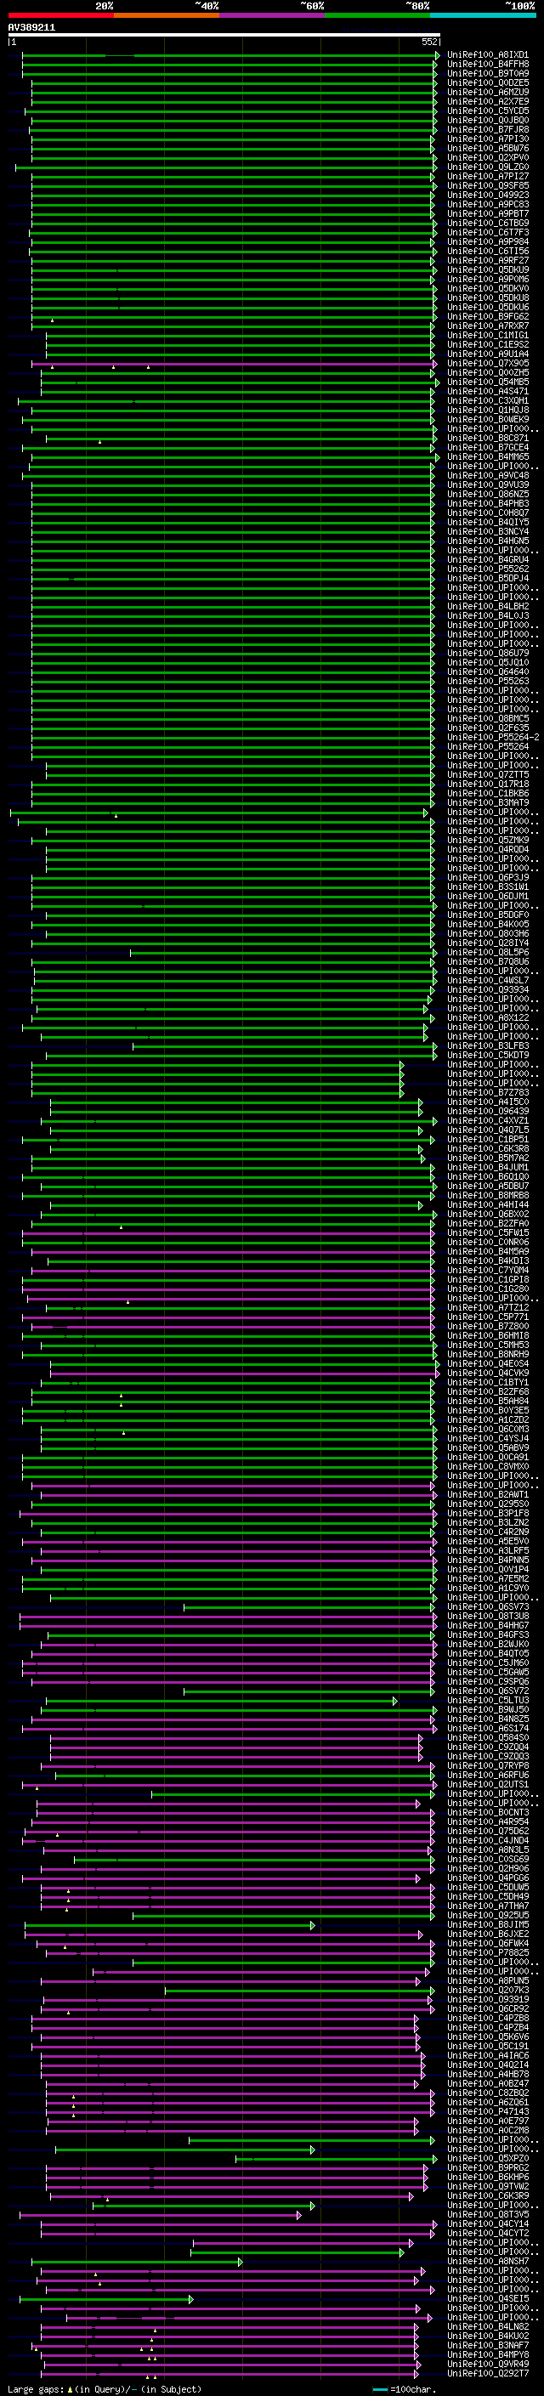544x2396 pixels.
Task: Open hit UniRef100_Q0DZE5
Action: 487,82
